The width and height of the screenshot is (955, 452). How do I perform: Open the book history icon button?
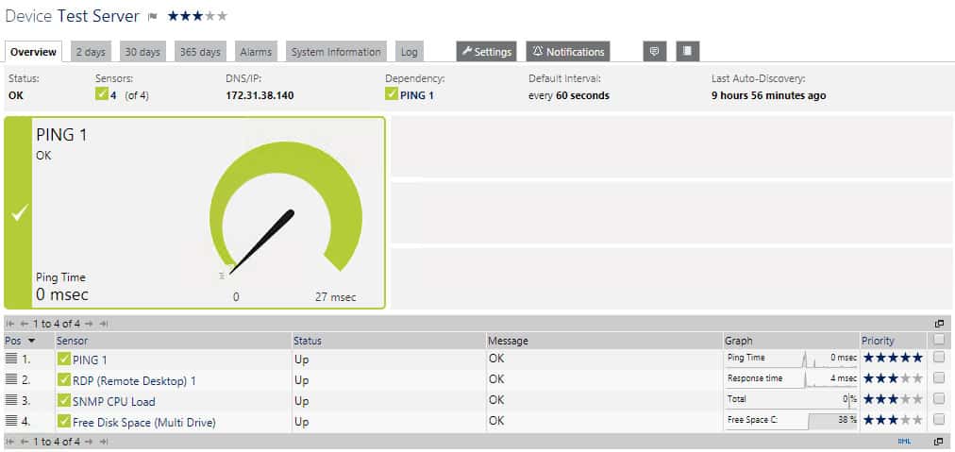click(x=688, y=51)
